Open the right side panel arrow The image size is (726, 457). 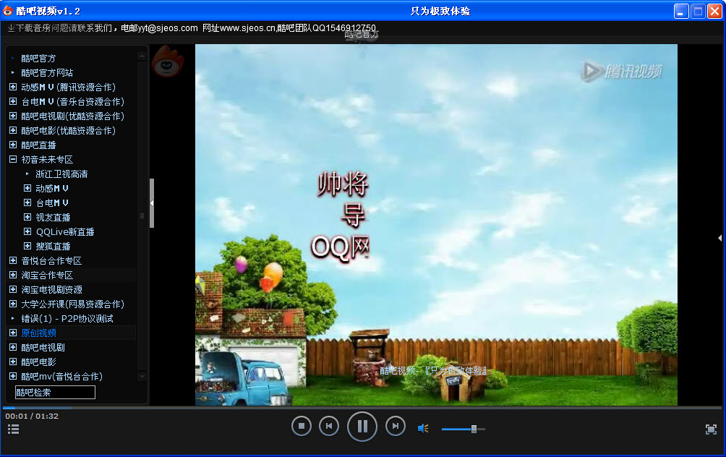point(720,238)
